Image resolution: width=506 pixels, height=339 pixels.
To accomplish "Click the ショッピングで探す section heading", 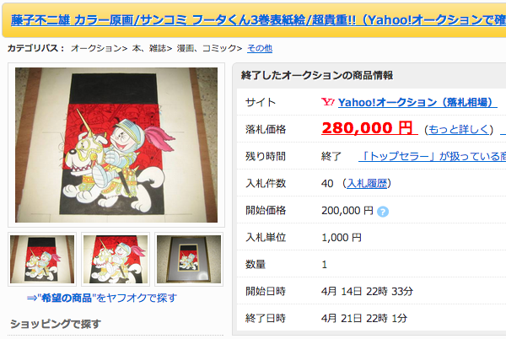I will tap(56, 324).
